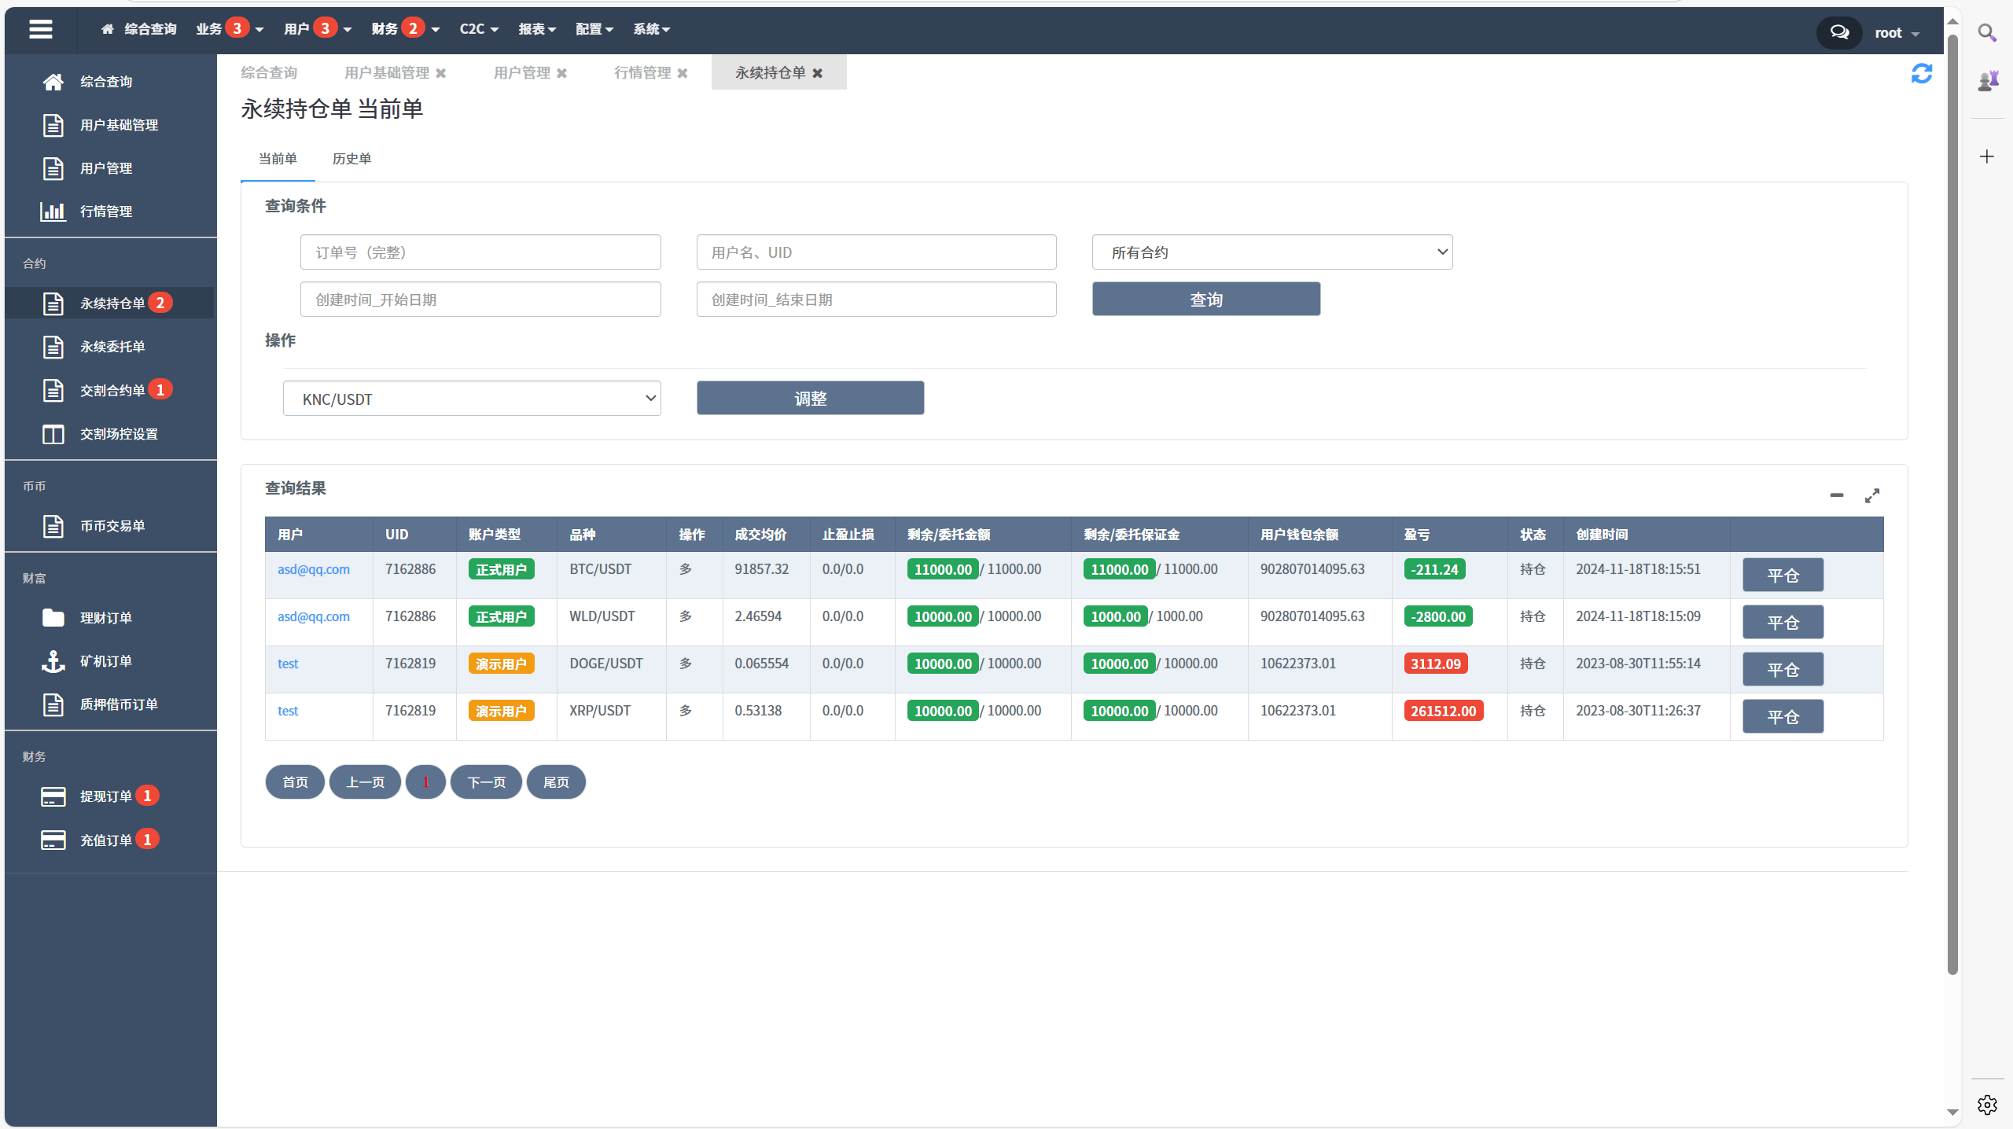Click the hamburger menu icon

click(x=41, y=29)
